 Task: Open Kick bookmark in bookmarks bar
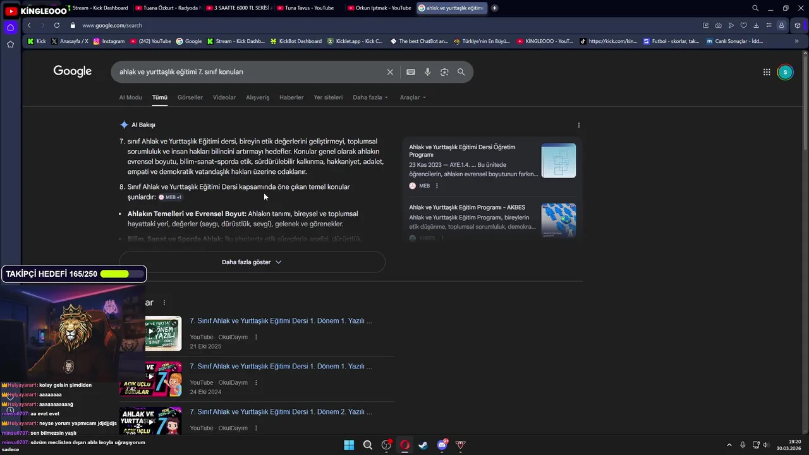(37, 41)
